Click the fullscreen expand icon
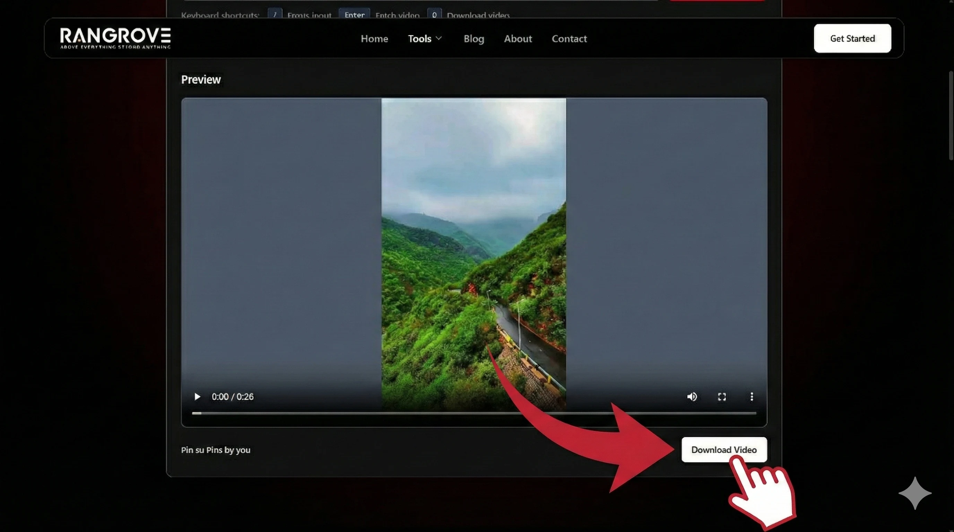954x532 pixels. pos(721,397)
